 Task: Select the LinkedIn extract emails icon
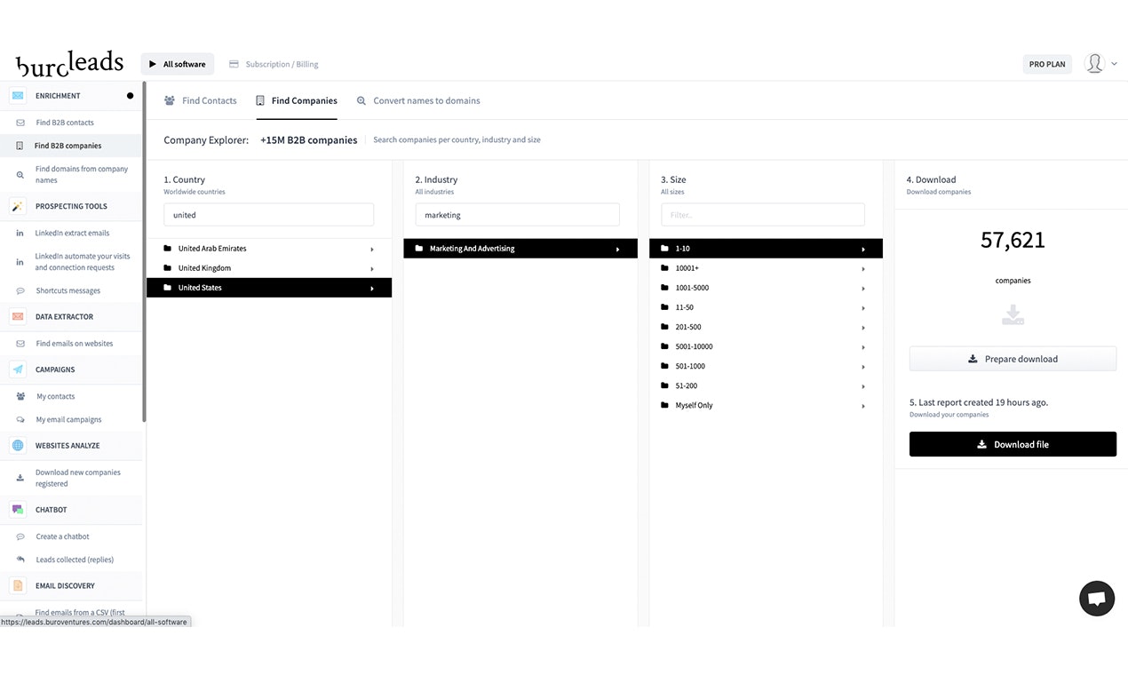(x=18, y=233)
